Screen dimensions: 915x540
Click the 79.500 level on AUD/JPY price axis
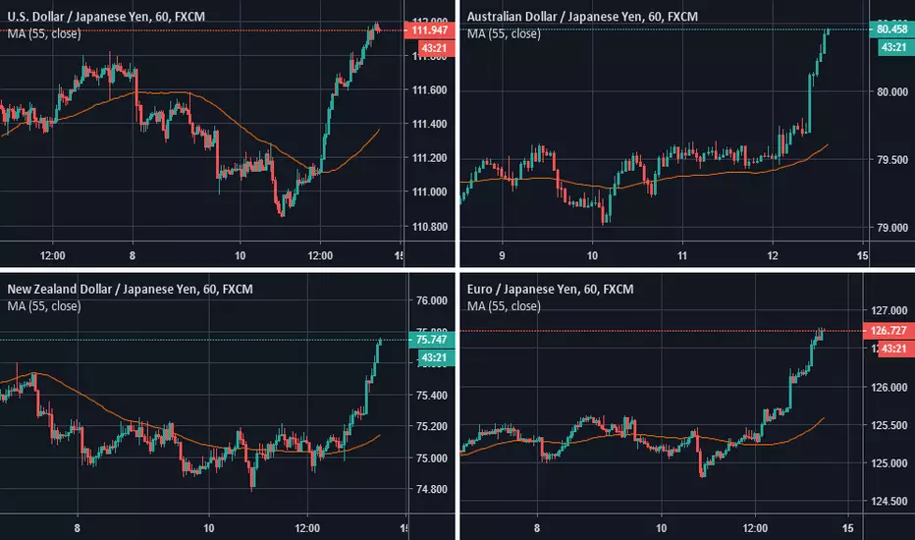[888, 159]
